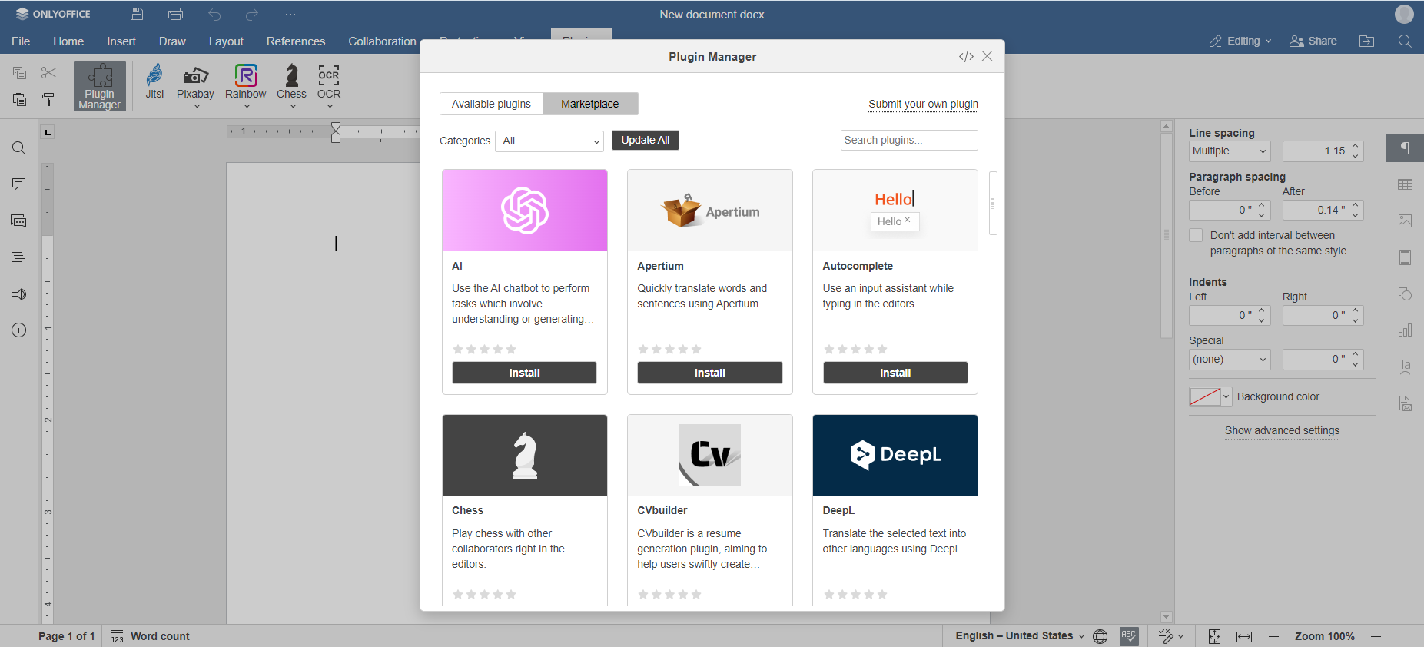Open the Line spacing Multiple dropdown
This screenshot has width=1424, height=647.
[x=1229, y=151]
